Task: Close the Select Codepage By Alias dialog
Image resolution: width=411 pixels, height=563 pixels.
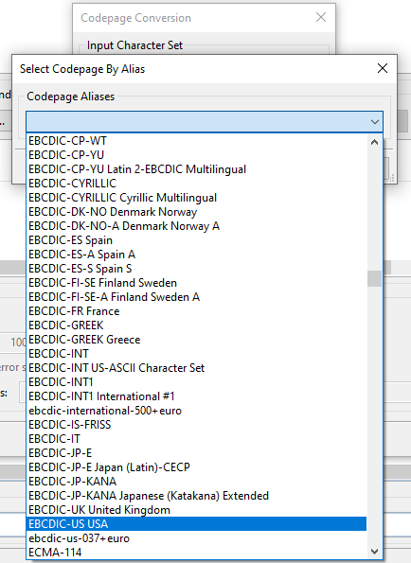Action: click(383, 68)
